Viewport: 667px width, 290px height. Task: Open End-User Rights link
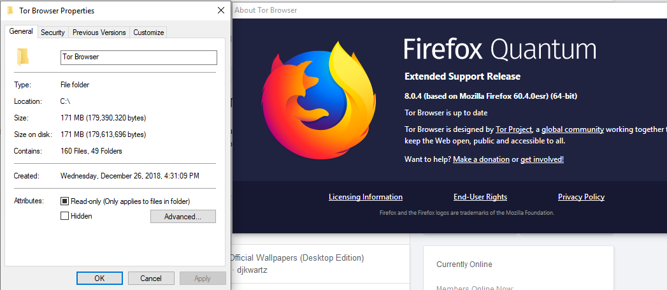tap(480, 197)
